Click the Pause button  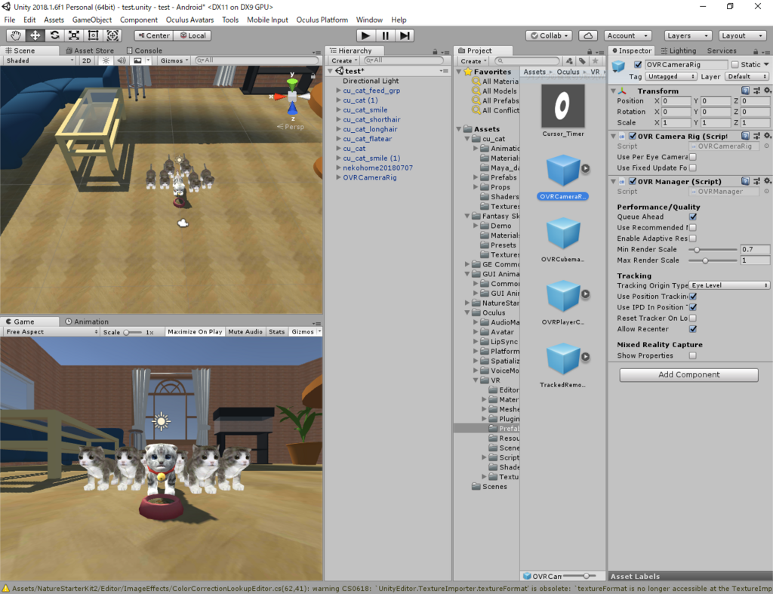pyautogui.click(x=385, y=35)
